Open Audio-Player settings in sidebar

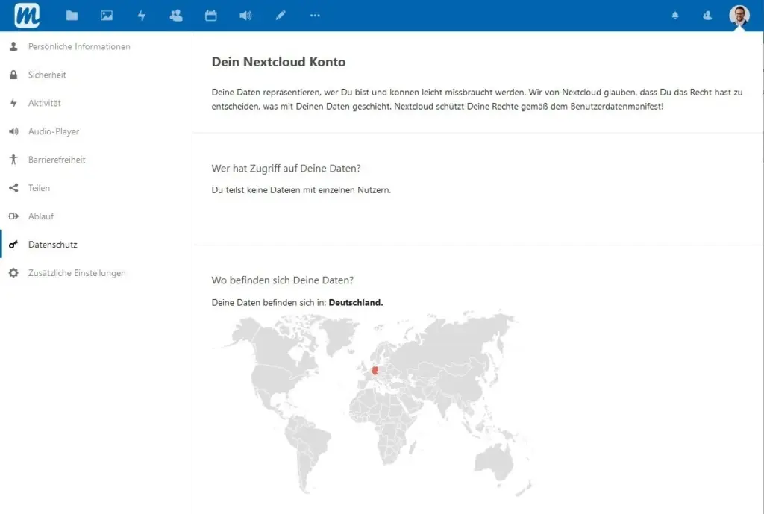pos(54,131)
